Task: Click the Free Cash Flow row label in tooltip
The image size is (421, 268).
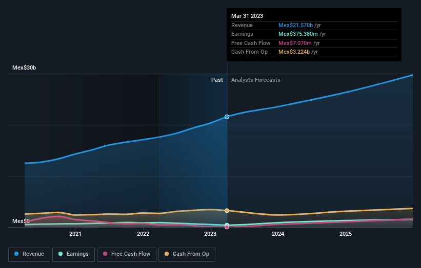Action: coord(251,43)
